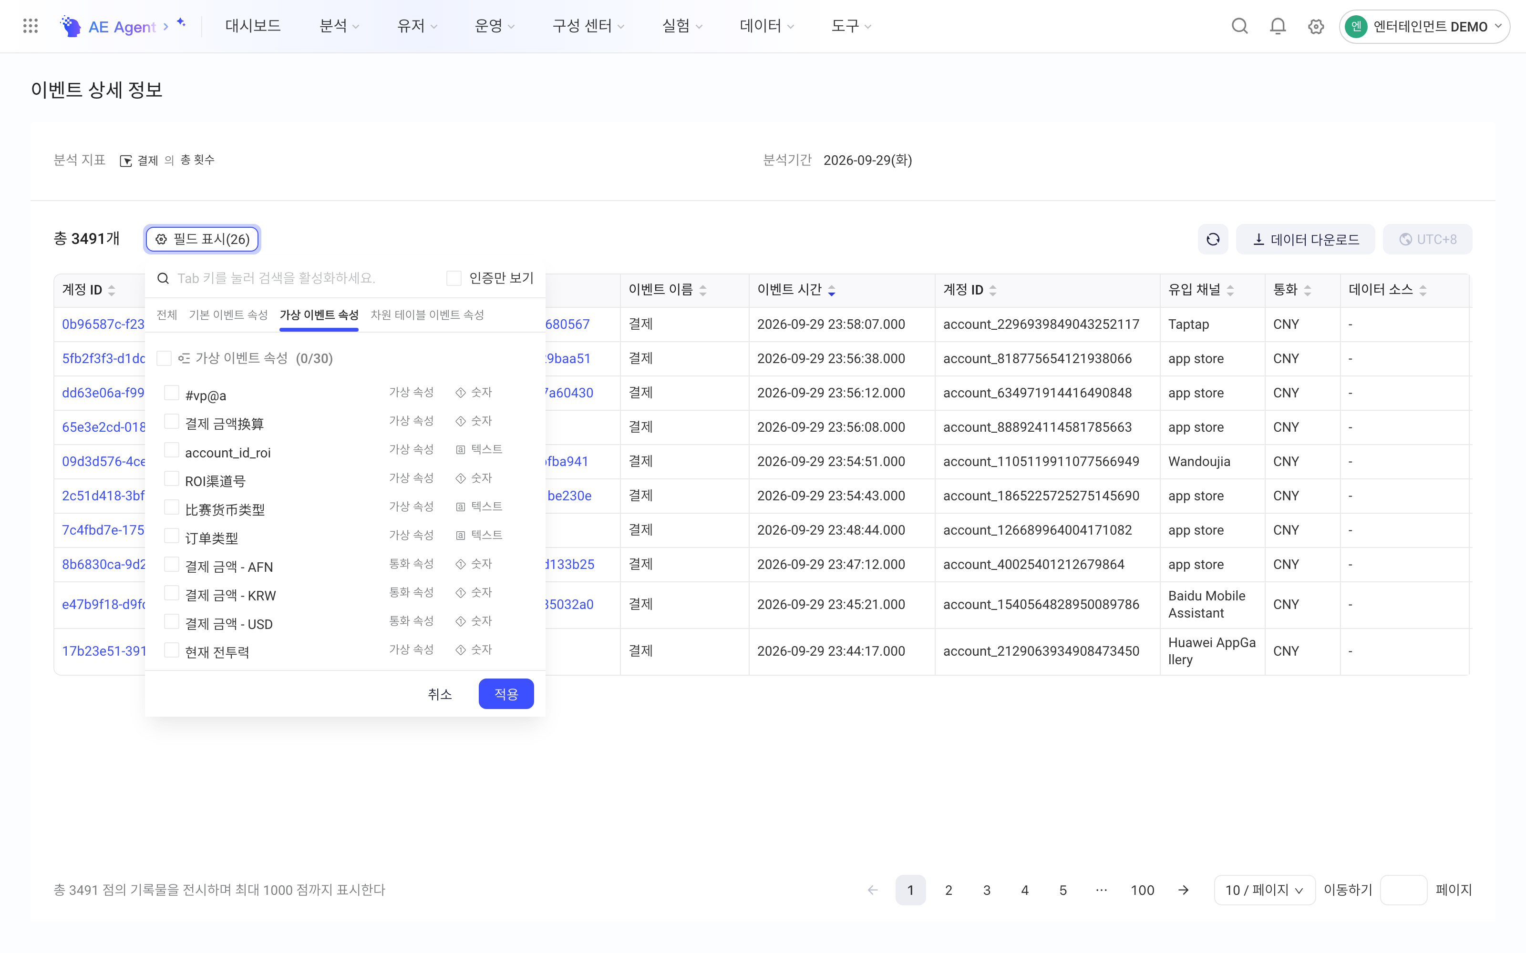Click the 결제 event icon in 분석 지표
The width and height of the screenshot is (1526, 953).
point(125,161)
